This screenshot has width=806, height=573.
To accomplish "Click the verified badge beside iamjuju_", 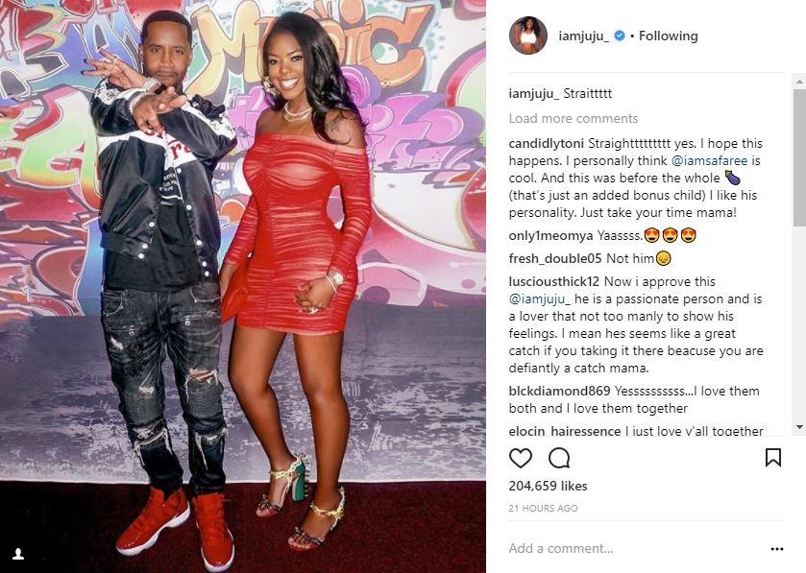I will point(620,36).
